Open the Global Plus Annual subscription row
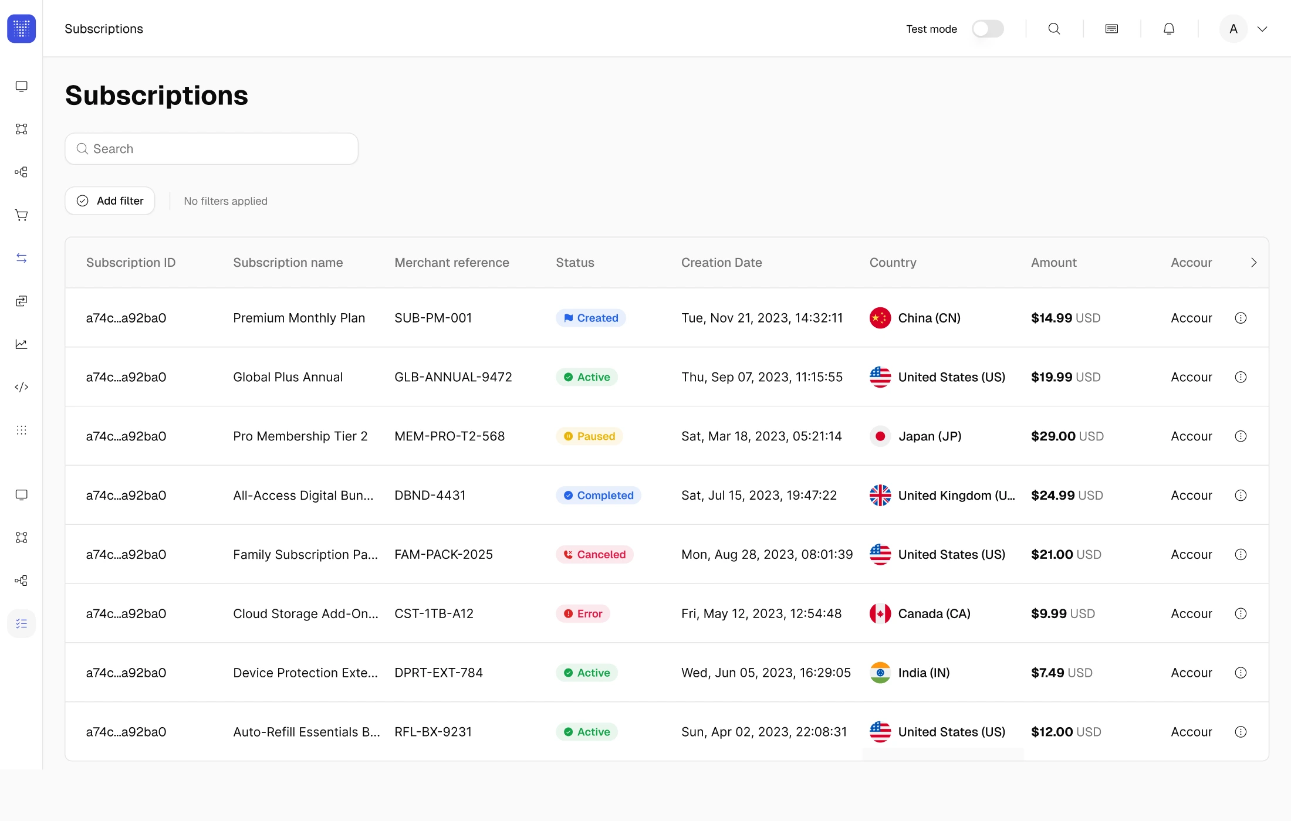1291x821 pixels. pyautogui.click(x=667, y=377)
